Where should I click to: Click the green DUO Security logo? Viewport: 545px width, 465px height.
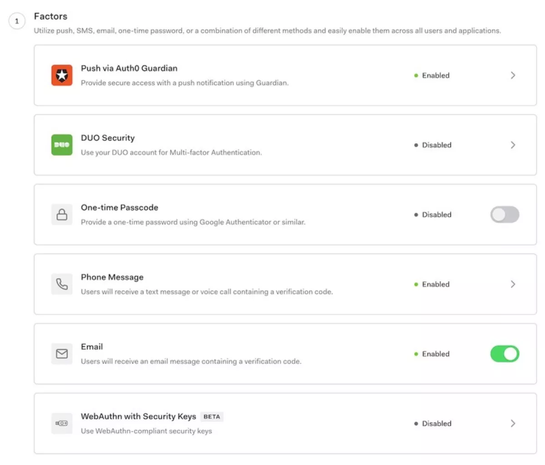click(x=62, y=145)
